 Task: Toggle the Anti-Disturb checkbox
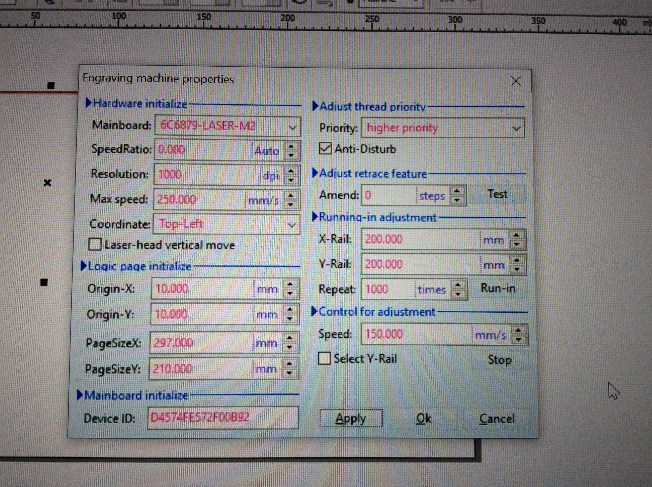click(x=325, y=148)
